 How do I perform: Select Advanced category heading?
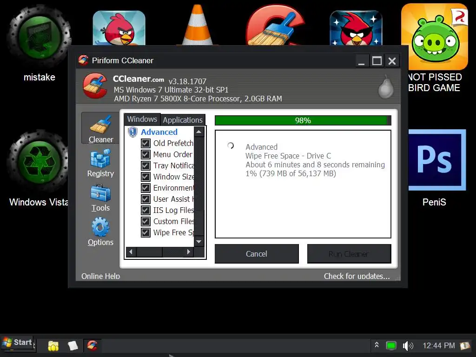pos(159,132)
